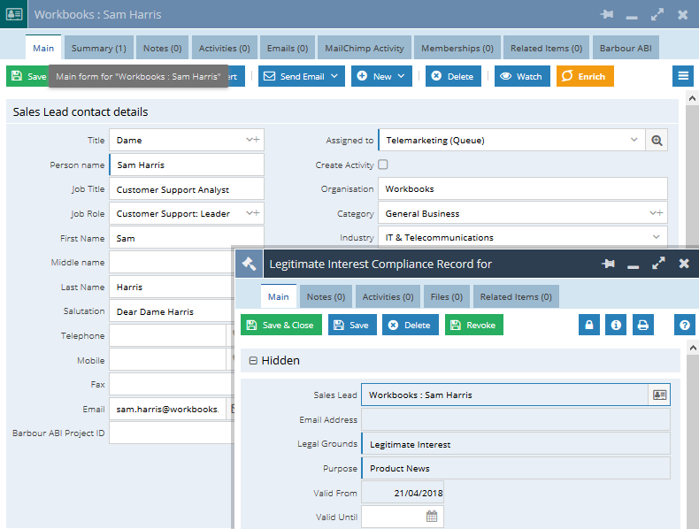Viewport: 699px width, 529px height.
Task: Click the Sales Lead contact card icon in title bar
Action: point(14,14)
